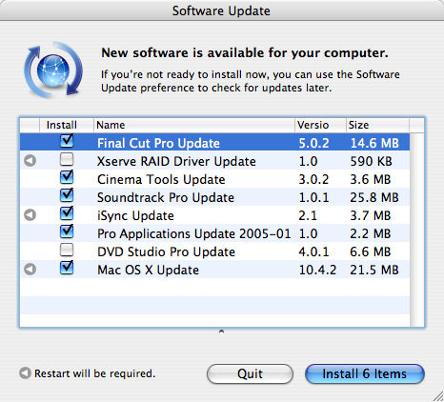
Task: Click the update list vertical scrollbar
Action: (417, 230)
